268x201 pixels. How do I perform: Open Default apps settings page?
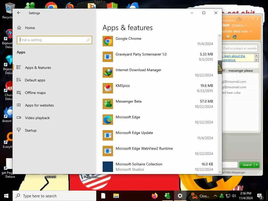point(35,80)
